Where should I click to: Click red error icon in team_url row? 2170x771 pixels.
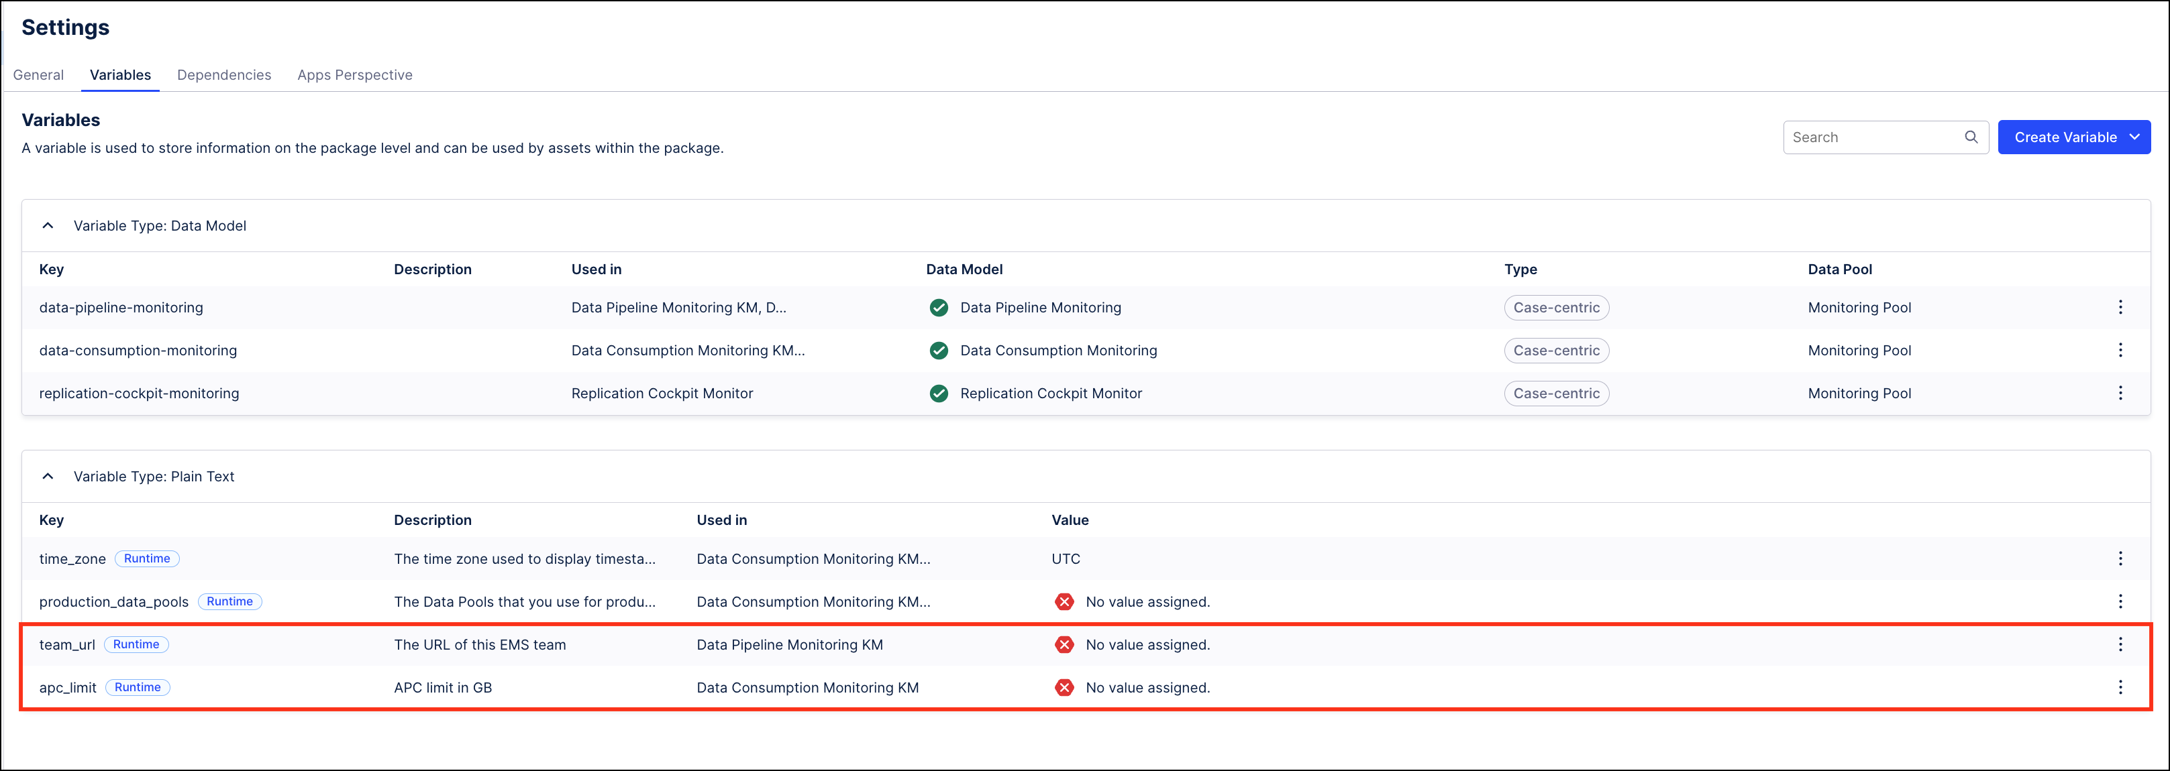tap(1064, 645)
